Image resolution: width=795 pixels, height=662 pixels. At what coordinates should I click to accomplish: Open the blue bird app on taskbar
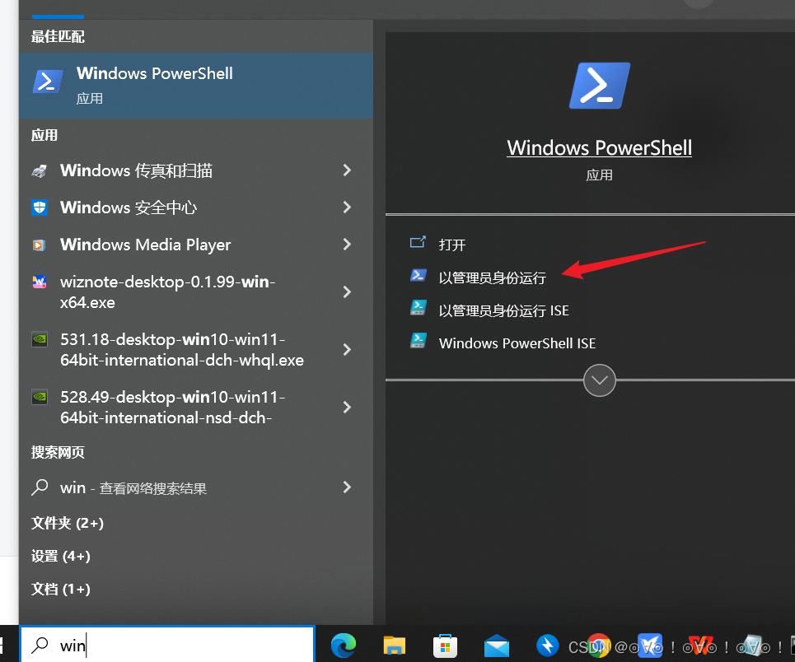(650, 646)
